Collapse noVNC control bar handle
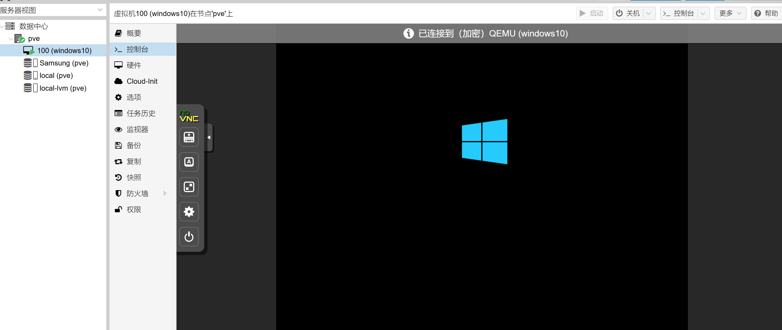782x330 pixels. (209, 137)
